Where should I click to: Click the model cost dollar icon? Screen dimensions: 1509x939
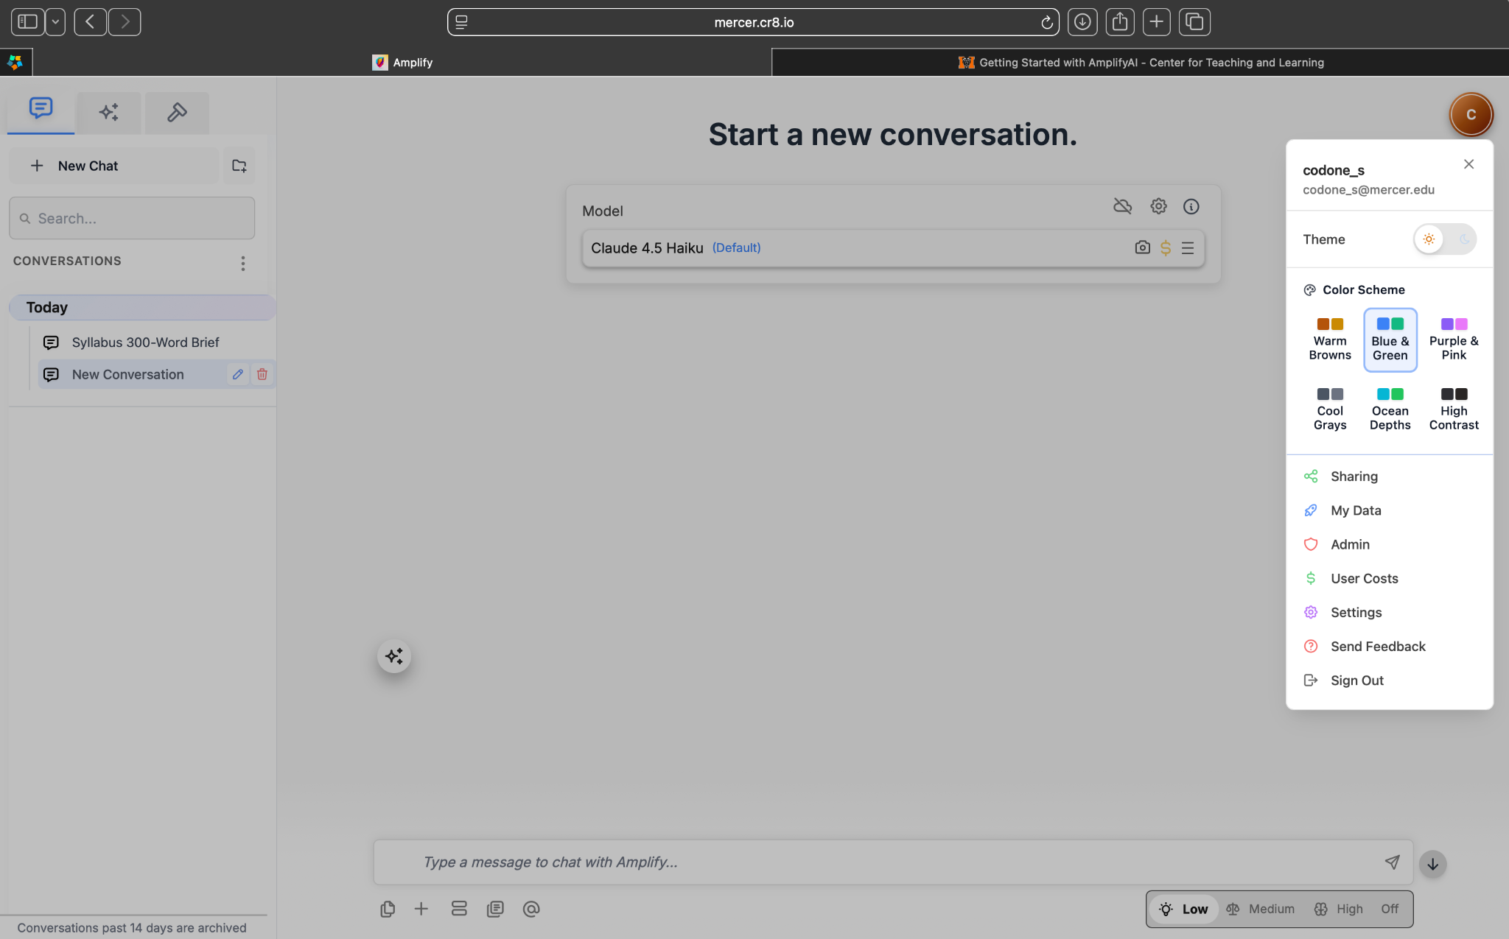click(x=1166, y=248)
